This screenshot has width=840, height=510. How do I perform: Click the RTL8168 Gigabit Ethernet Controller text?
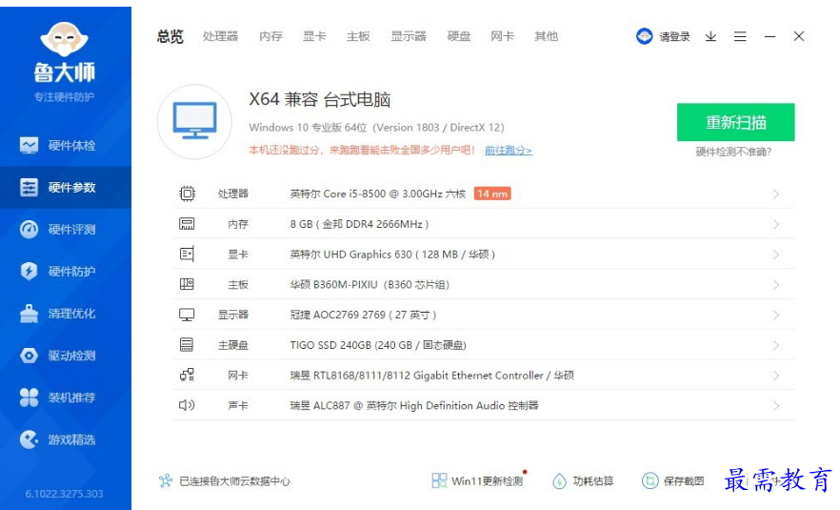(431, 376)
